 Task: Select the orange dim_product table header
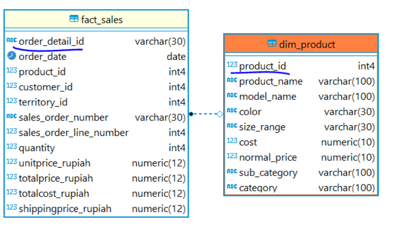(x=301, y=44)
